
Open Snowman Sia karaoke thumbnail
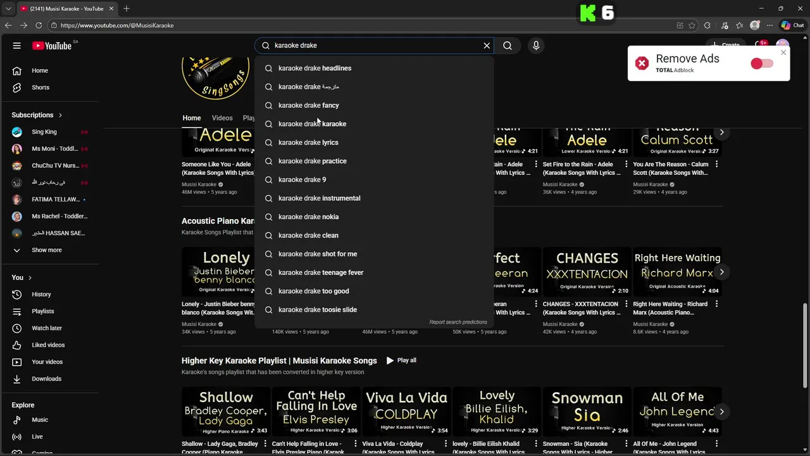(587, 412)
